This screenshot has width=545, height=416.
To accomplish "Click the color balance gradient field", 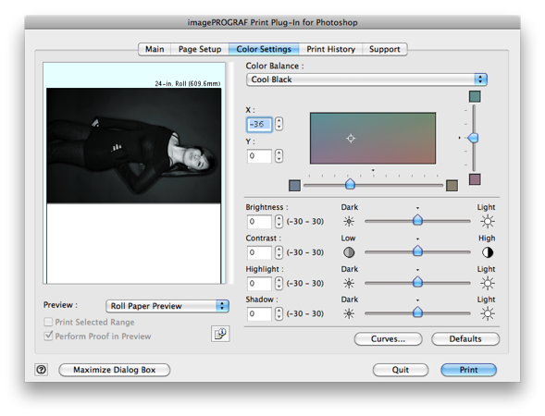I will [373, 138].
